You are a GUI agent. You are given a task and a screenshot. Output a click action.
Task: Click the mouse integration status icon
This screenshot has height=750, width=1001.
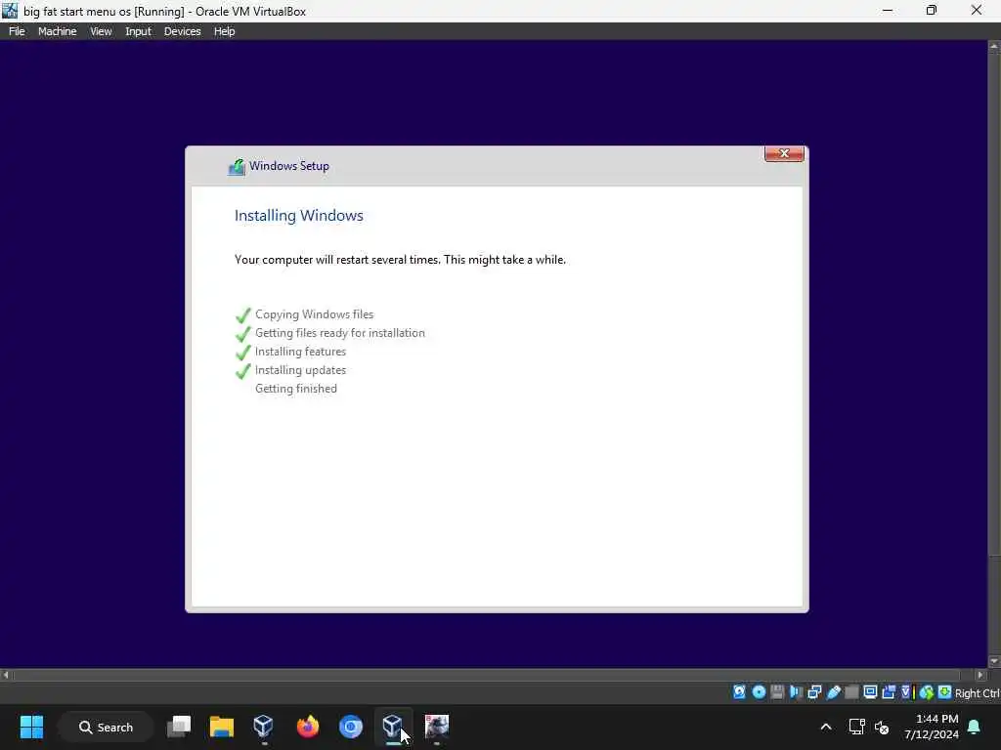[927, 692]
